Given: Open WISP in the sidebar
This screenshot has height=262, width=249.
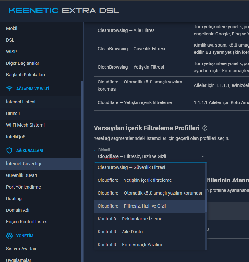Looking at the screenshot, I should (40, 52).
